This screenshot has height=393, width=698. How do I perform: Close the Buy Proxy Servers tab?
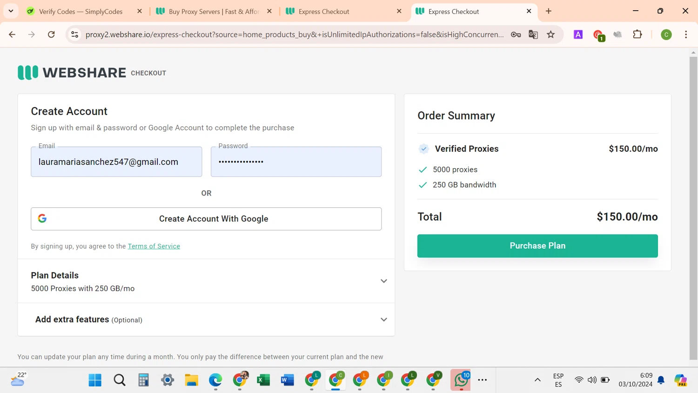click(x=269, y=11)
